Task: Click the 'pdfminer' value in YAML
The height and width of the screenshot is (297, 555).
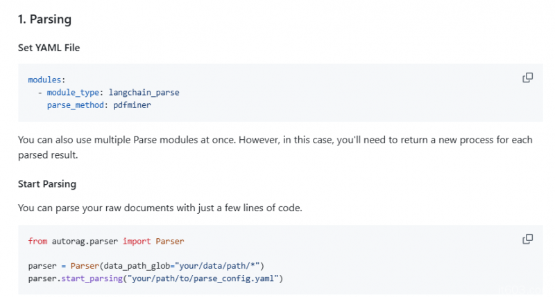Action: [x=132, y=105]
